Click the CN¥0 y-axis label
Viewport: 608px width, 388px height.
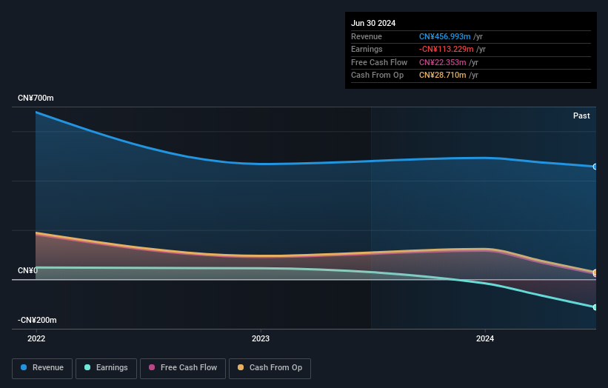[27, 270]
